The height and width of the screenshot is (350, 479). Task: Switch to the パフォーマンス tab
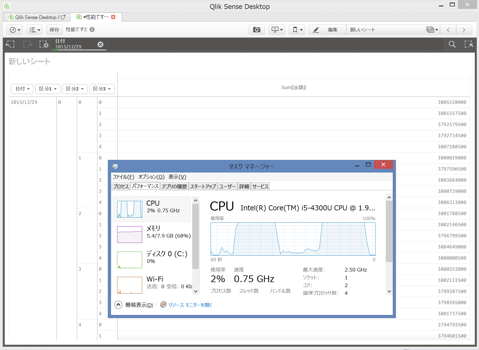145,186
